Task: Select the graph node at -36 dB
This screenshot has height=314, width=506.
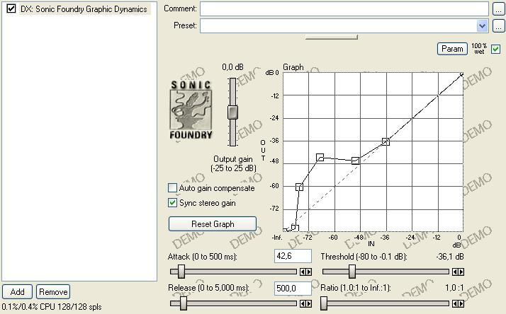Action: point(386,141)
